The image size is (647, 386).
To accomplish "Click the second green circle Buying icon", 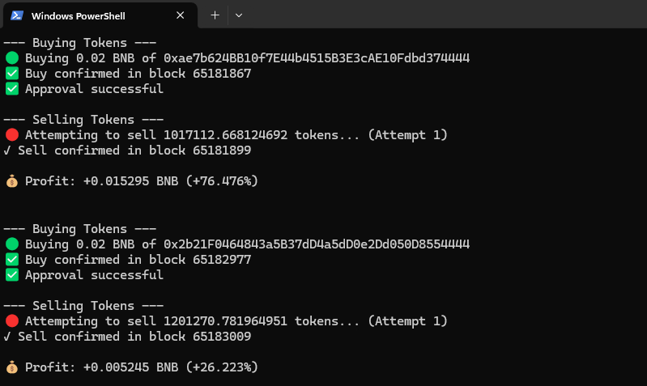I will pos(12,244).
